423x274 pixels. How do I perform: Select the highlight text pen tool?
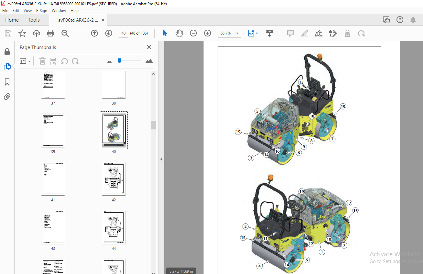click(305, 33)
